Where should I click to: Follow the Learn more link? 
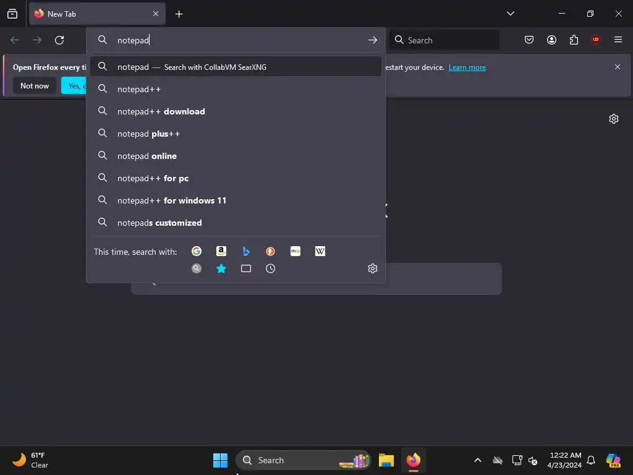[467, 67]
